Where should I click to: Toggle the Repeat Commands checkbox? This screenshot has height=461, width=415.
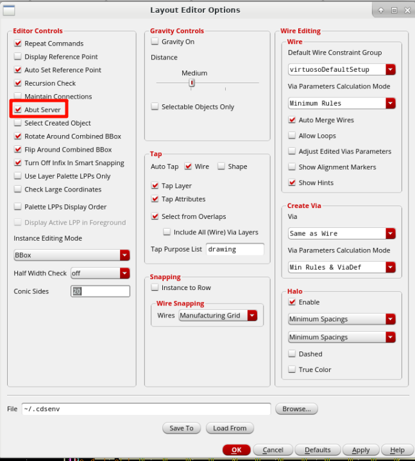tap(18, 44)
